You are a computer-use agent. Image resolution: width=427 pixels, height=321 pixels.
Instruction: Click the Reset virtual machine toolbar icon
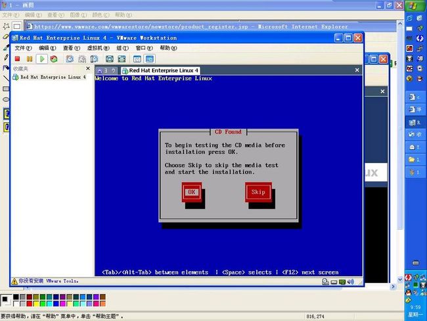(x=54, y=59)
